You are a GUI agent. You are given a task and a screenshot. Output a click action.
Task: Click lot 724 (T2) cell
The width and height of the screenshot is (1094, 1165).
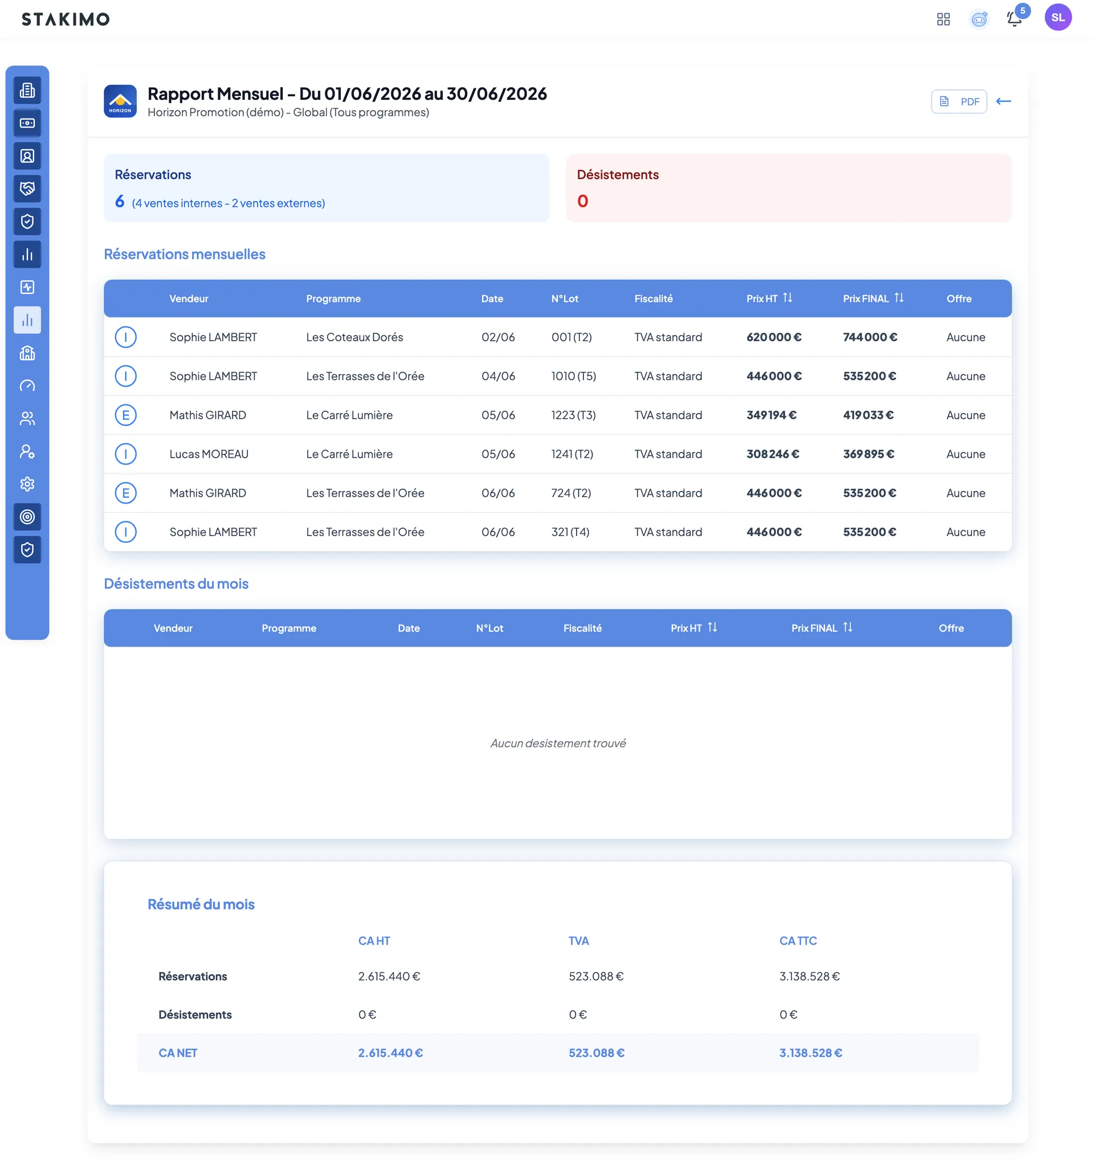pyautogui.click(x=571, y=493)
